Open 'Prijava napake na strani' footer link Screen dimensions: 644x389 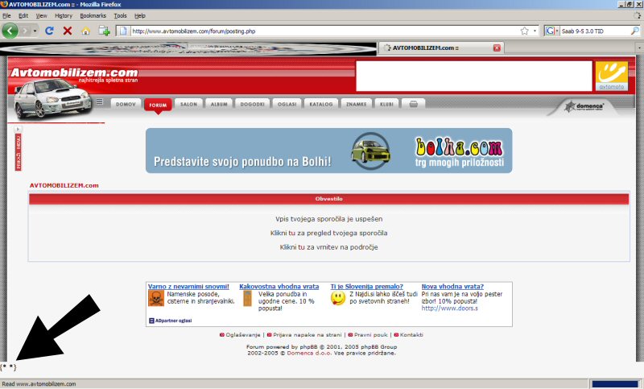pyautogui.click(x=308, y=335)
